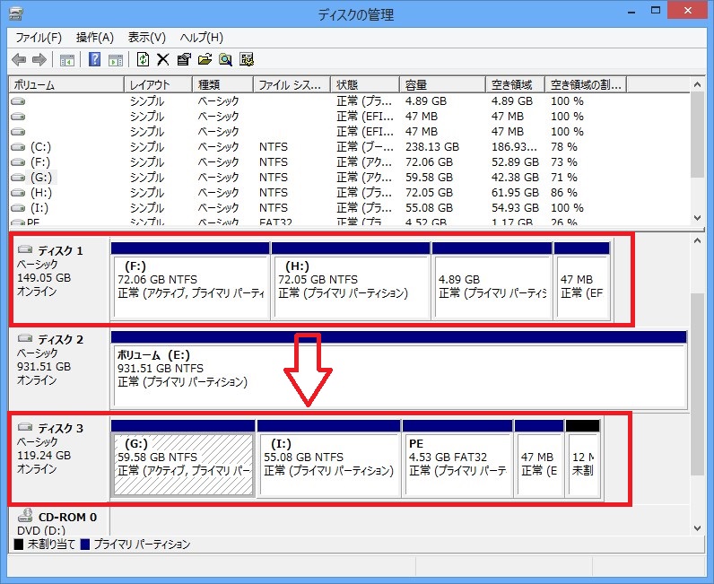Click the 52.89 GB free space cell
Screen dimensions: 714x584
(x=515, y=162)
